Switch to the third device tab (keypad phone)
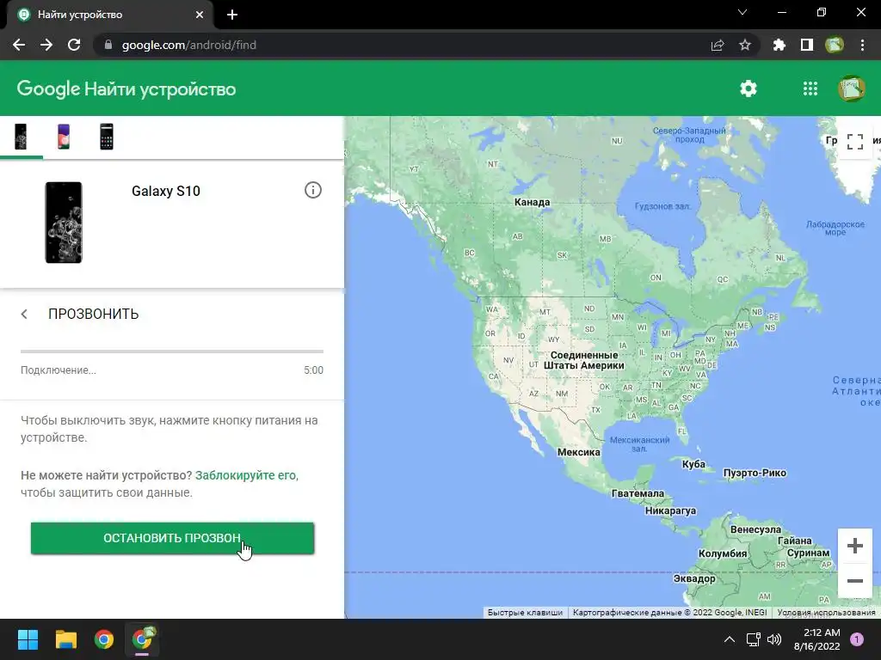The image size is (881, 660). pos(107,137)
